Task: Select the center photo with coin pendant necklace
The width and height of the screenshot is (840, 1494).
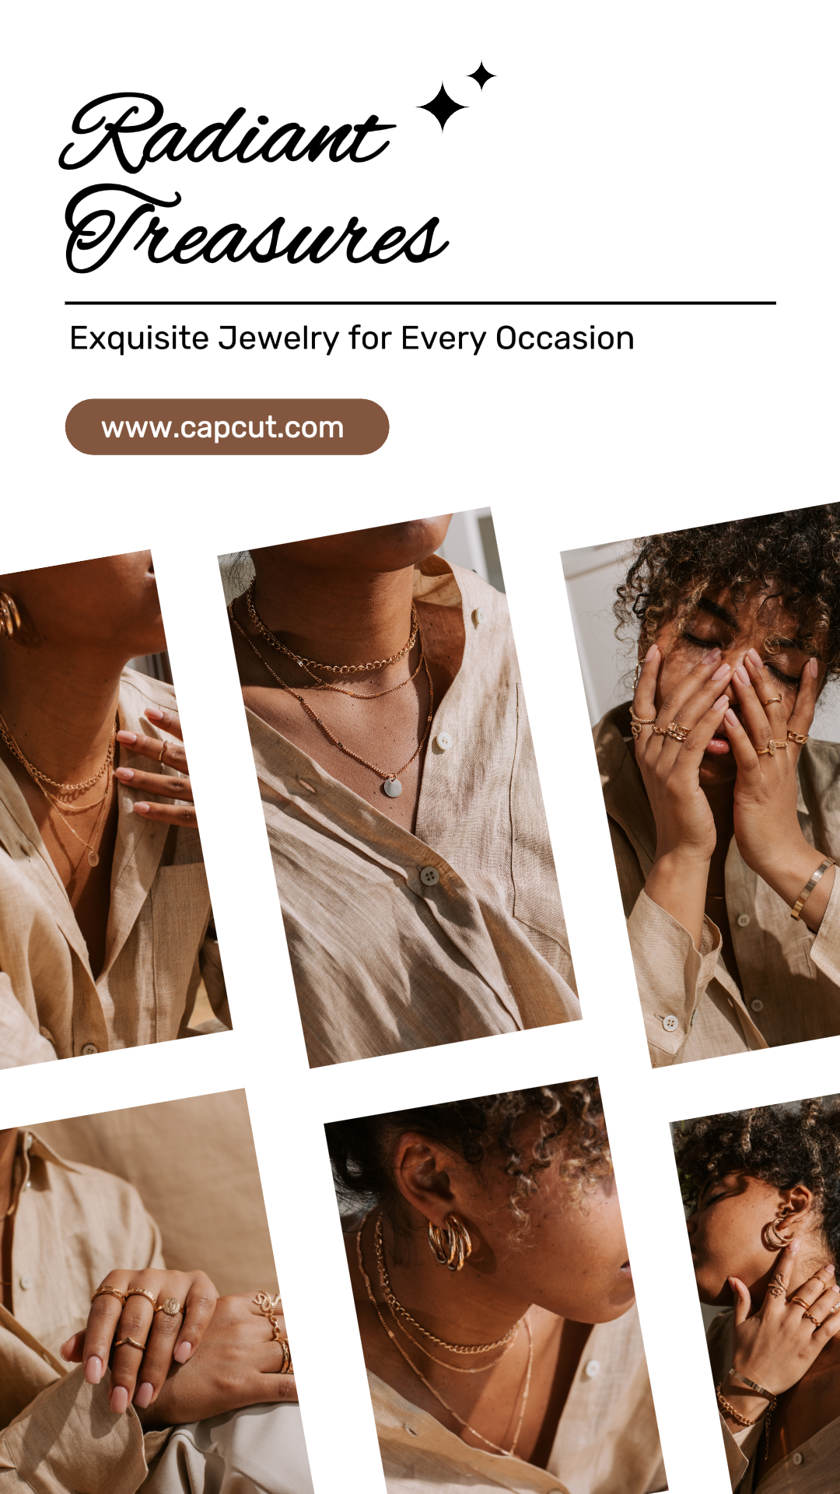Action: tap(400, 787)
